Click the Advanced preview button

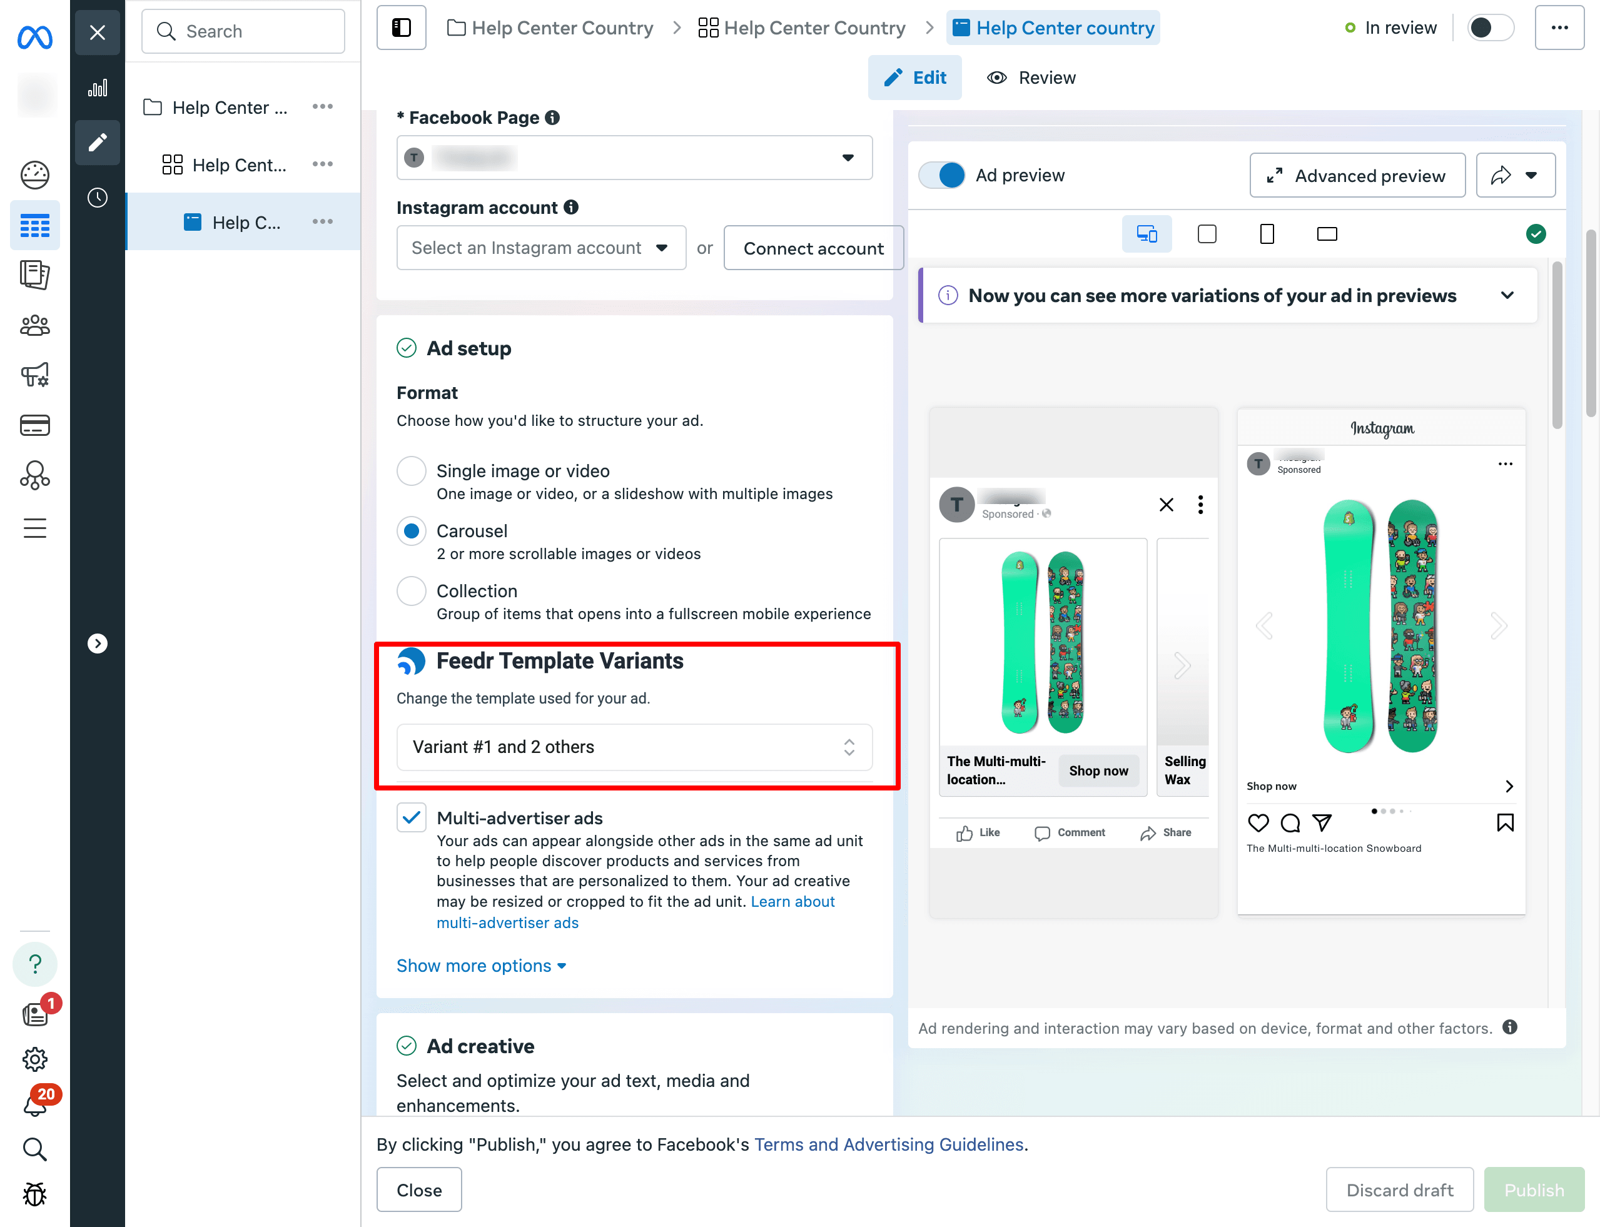[x=1357, y=175]
